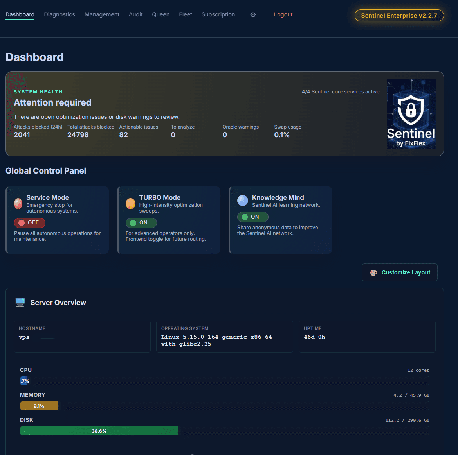458x455 pixels.
Task: Click the Sentinel Enterprise v2.2.7 badge
Action: pyautogui.click(x=399, y=16)
